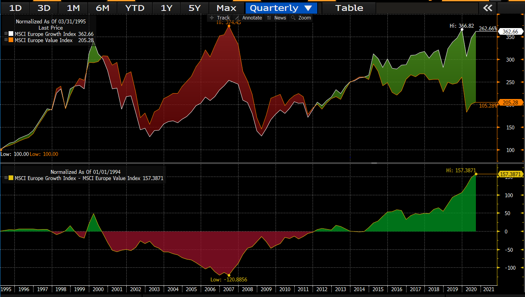Click the 1995 label on the time axis
Image resolution: width=525 pixels, height=297 pixels.
[6, 289]
